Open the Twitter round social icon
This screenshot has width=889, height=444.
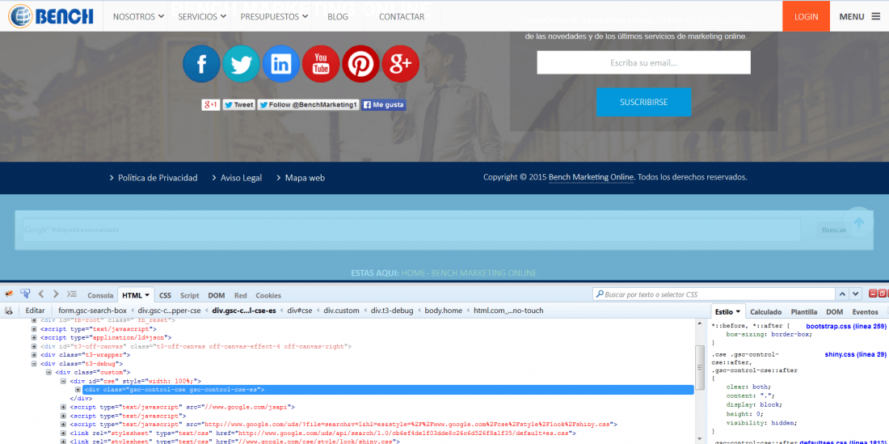[x=241, y=64]
